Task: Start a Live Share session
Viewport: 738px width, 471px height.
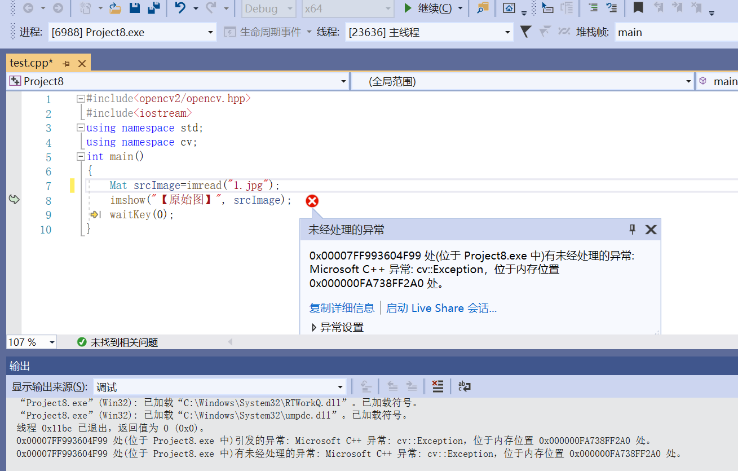Action: 441,307
